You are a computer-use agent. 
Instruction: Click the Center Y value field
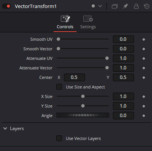pyautogui.click(x=123, y=77)
